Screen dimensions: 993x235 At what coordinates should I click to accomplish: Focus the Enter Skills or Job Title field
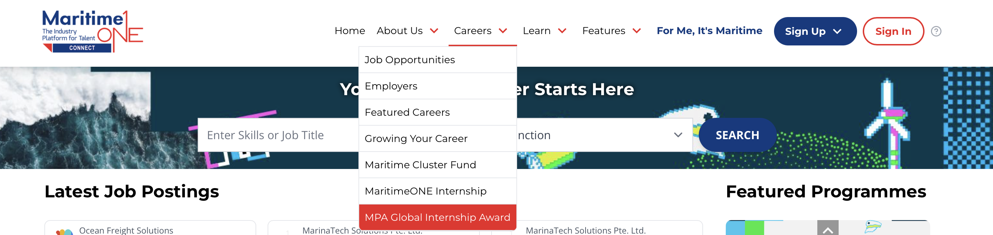(x=278, y=135)
